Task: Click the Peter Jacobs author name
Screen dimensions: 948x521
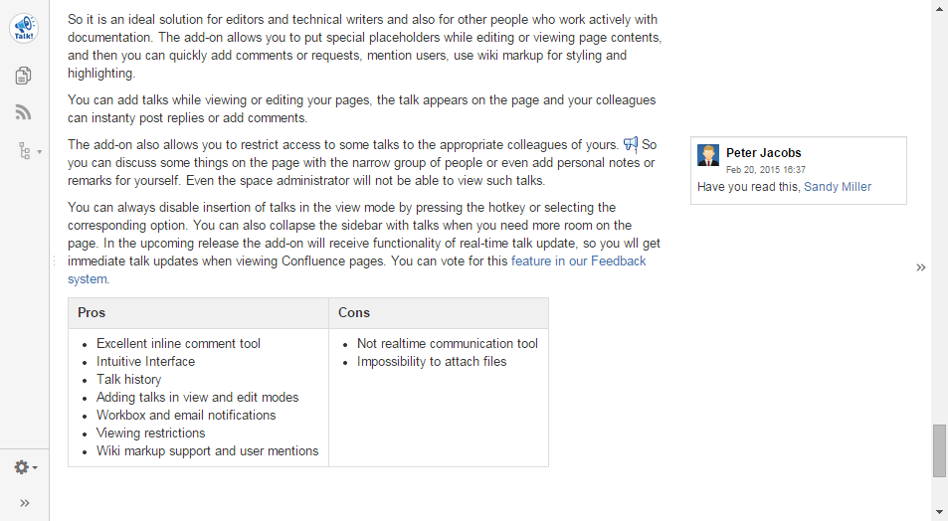Action: tap(763, 153)
